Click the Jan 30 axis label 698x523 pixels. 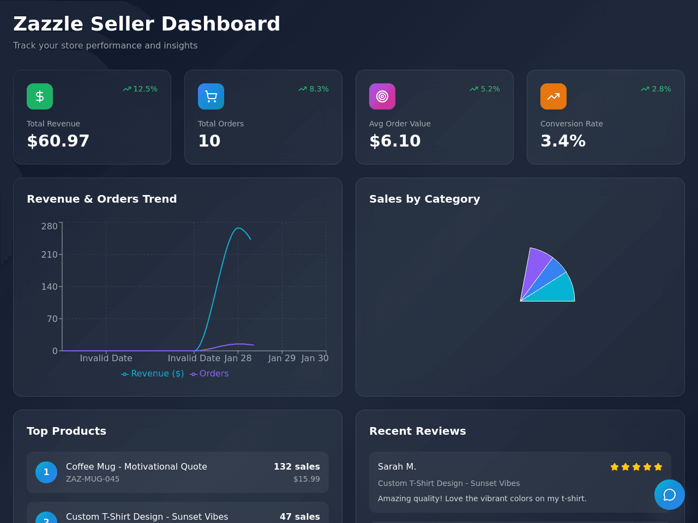[x=315, y=358]
